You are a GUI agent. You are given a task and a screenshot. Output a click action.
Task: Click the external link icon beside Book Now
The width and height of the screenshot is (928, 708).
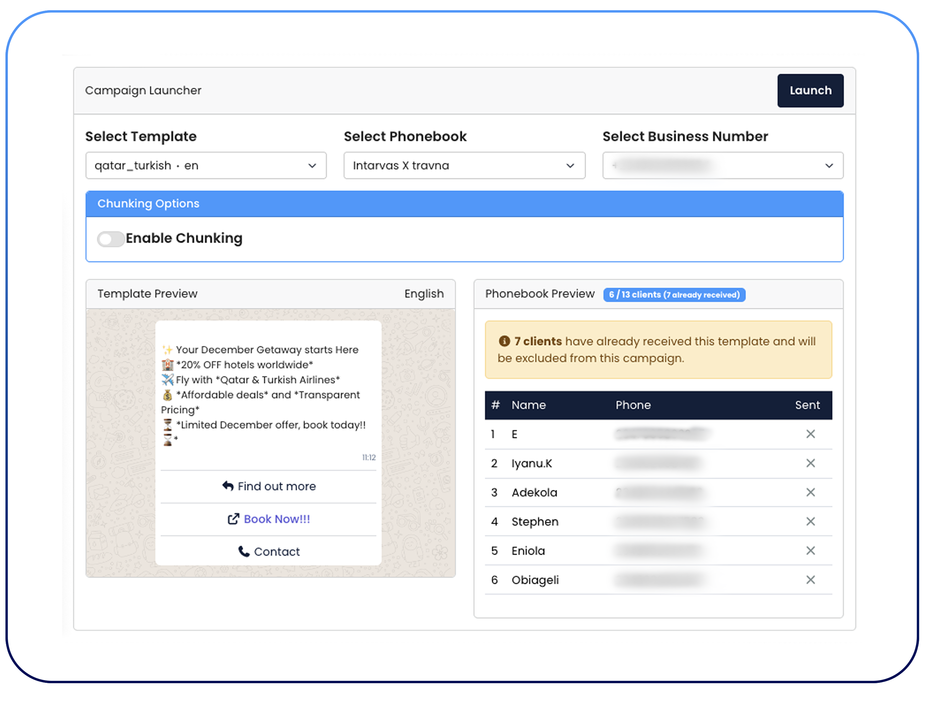point(233,519)
